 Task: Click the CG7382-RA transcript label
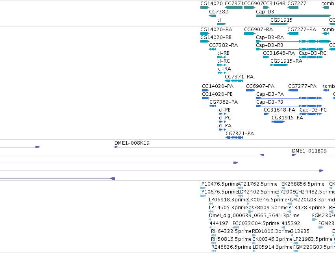point(223,45)
